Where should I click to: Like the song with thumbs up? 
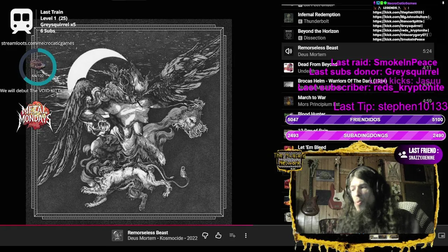218,236
